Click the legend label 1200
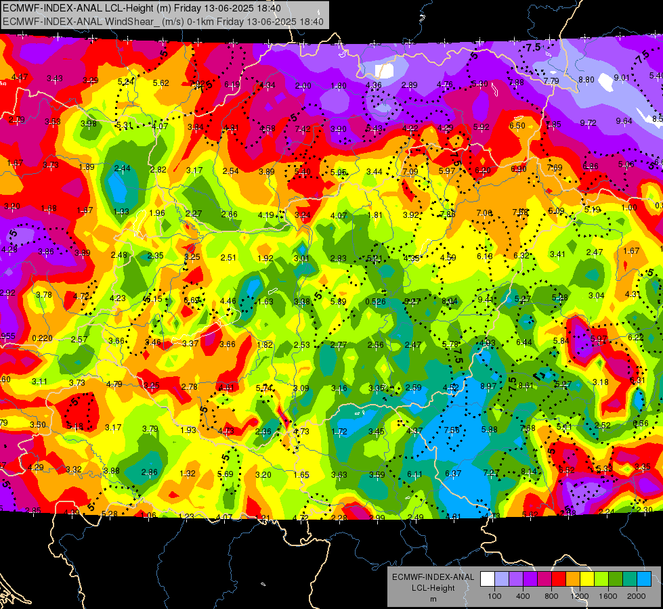Image resolution: width=663 pixels, height=609 pixels. pyautogui.click(x=580, y=596)
